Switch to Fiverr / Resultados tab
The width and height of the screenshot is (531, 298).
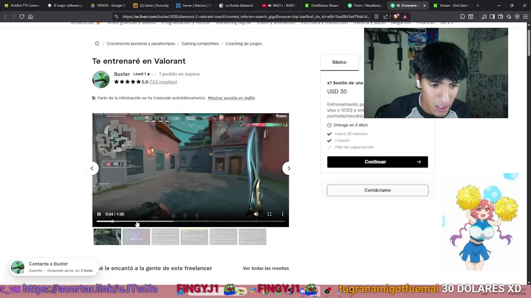(365, 5)
